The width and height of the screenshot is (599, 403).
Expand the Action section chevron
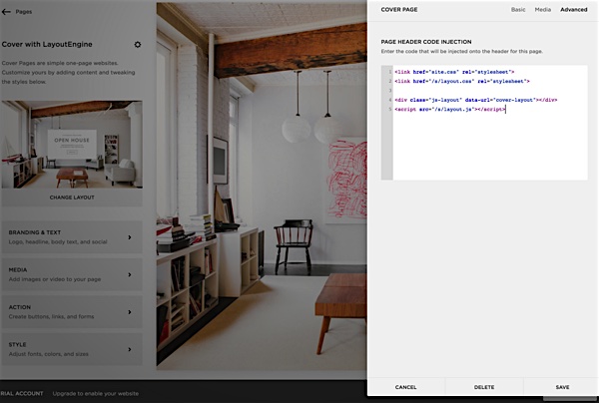pos(130,312)
